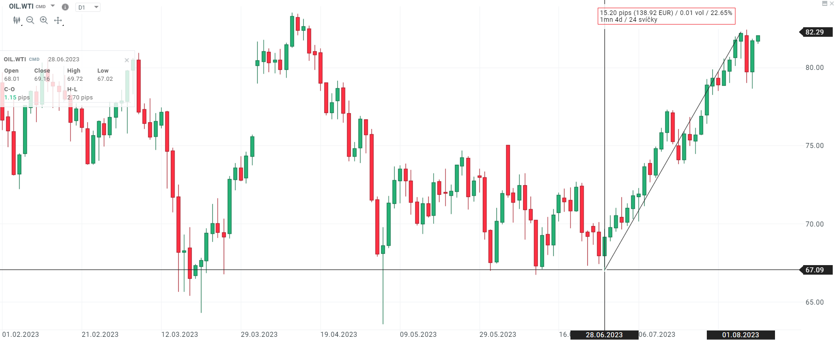Screen dimensions: 835x340
Task: Show instrument info via the i icon
Action: (65, 7)
